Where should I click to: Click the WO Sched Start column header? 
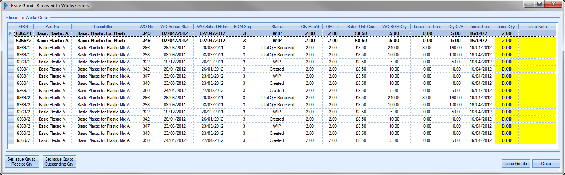coord(175,27)
